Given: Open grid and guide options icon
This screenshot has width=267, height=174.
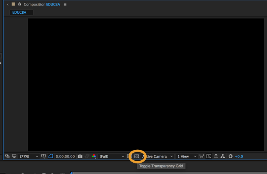Looking at the screenshot, I should [x=43, y=156].
